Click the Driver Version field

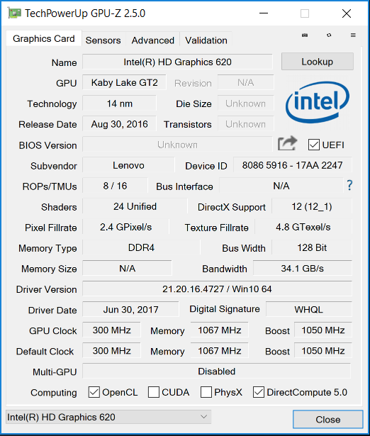pos(217,289)
